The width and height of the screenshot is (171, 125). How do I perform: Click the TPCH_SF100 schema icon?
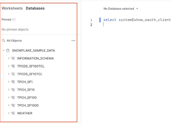click(13, 97)
